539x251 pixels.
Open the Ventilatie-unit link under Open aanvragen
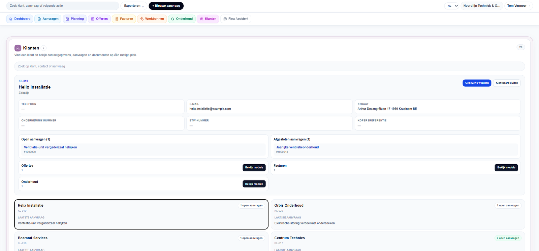point(51,147)
